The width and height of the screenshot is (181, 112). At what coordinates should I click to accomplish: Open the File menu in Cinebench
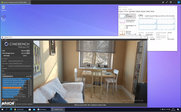click(2, 40)
